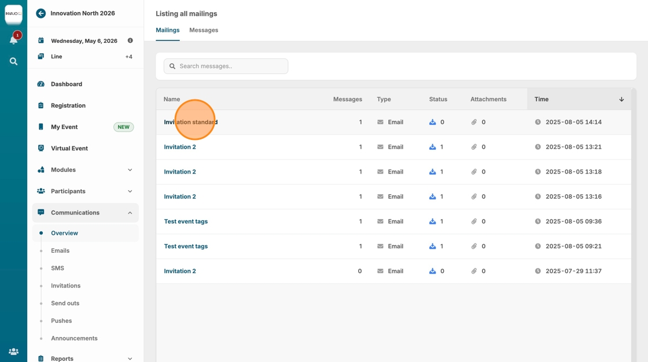
Task: Click paperclip icon in the 09:36 row
Action: click(x=474, y=221)
